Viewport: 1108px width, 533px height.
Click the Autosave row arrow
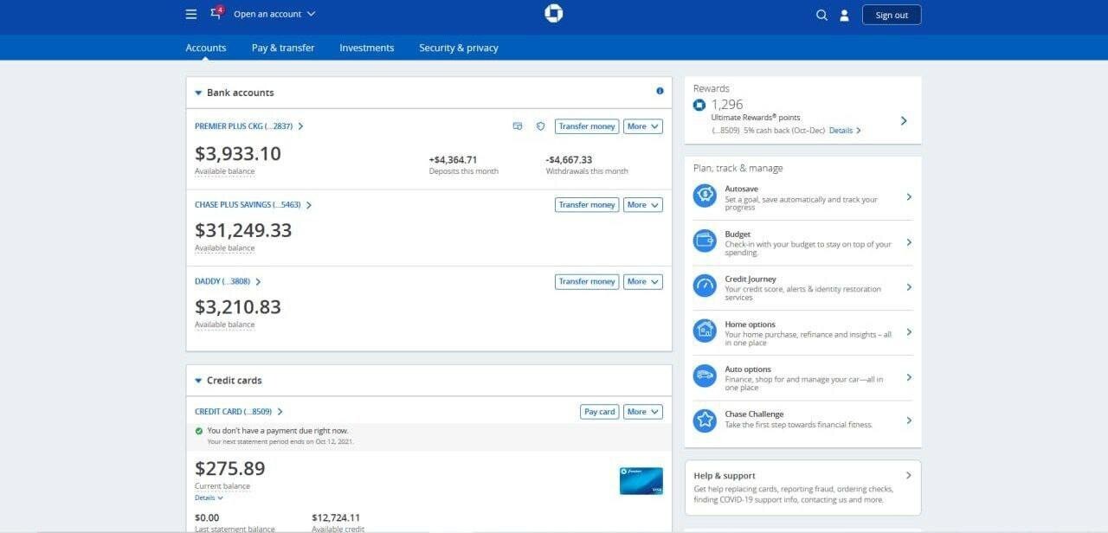(909, 197)
